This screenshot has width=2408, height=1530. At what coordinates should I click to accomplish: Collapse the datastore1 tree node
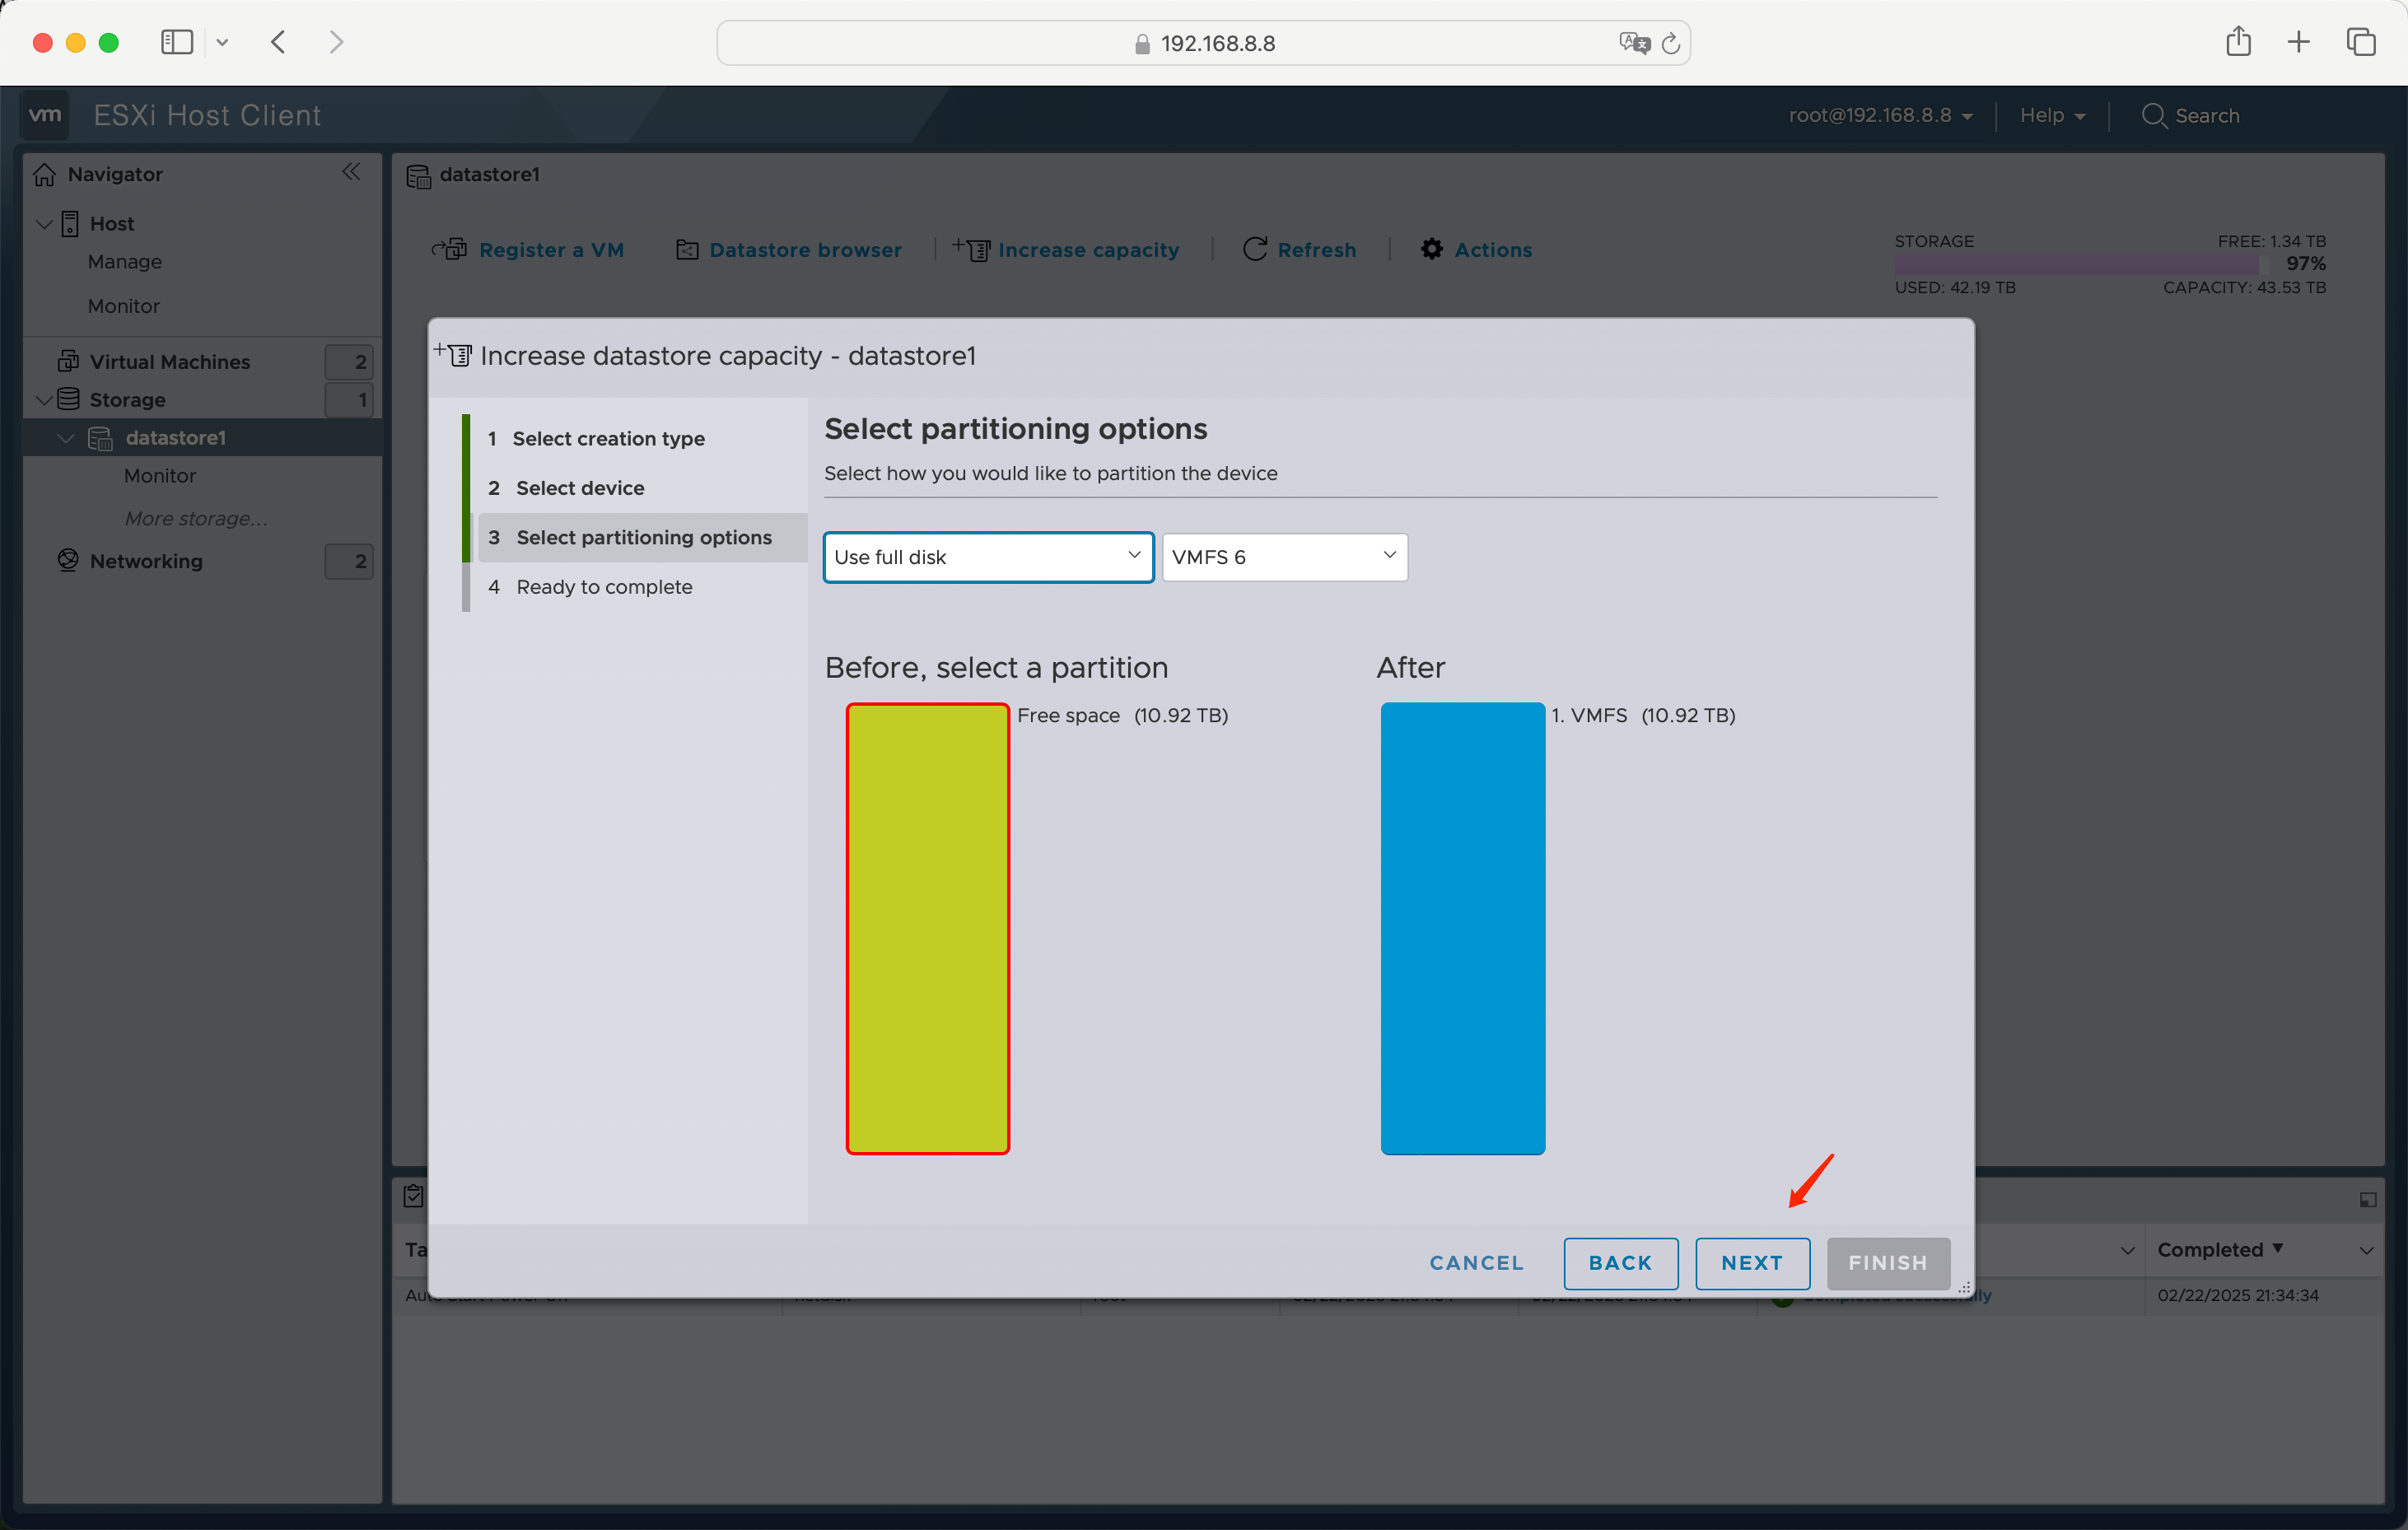click(66, 438)
